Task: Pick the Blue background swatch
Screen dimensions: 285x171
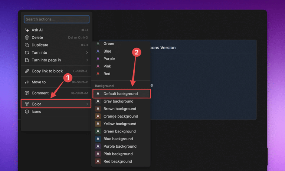Action: 98,139
